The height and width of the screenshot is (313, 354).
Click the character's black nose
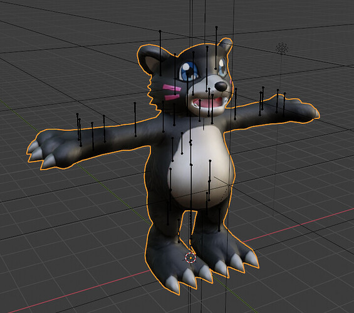(x=221, y=86)
